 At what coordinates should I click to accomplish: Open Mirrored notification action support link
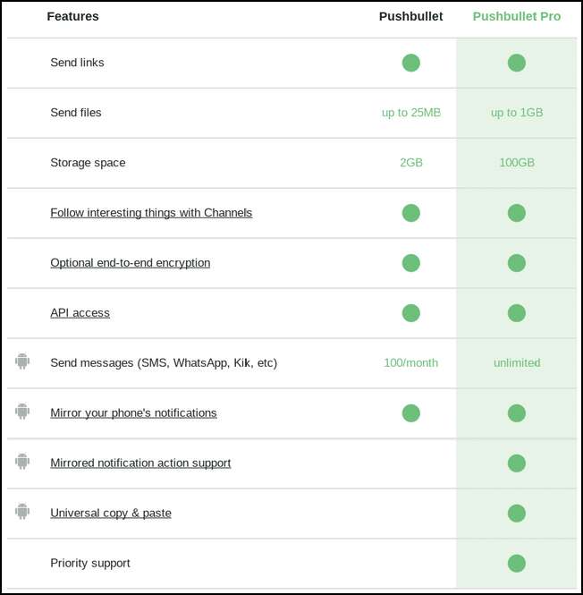tap(140, 463)
